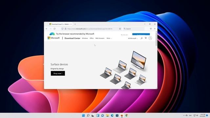
Task: Click the Firefox Search box
Action: point(134,29)
